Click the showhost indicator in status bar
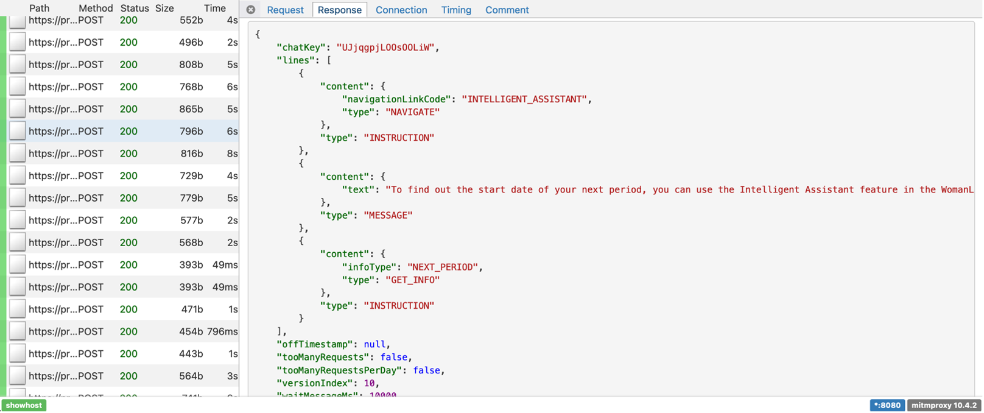Viewport: 984px width, 413px height. 24,405
